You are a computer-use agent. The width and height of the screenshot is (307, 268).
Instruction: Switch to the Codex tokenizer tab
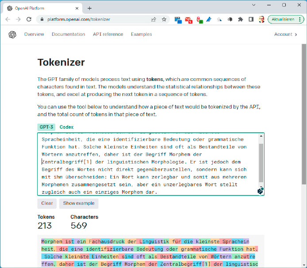click(x=66, y=127)
